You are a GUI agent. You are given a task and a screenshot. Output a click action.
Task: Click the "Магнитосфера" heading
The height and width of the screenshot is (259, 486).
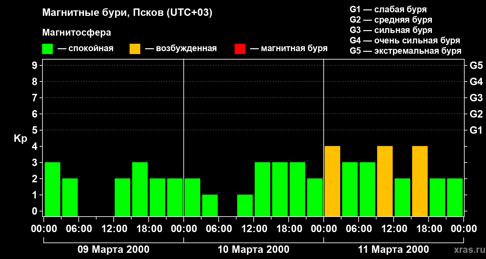coord(76,33)
